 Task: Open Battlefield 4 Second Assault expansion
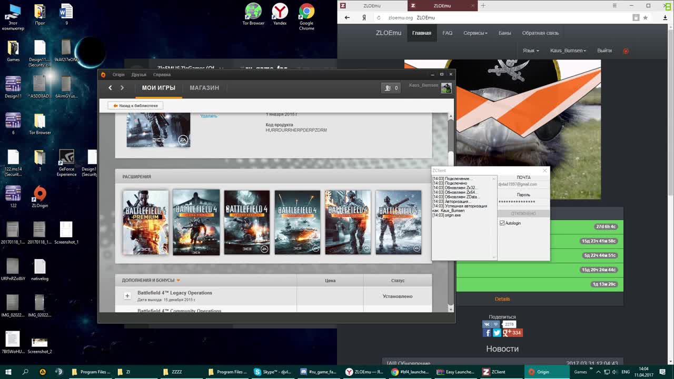pos(247,223)
